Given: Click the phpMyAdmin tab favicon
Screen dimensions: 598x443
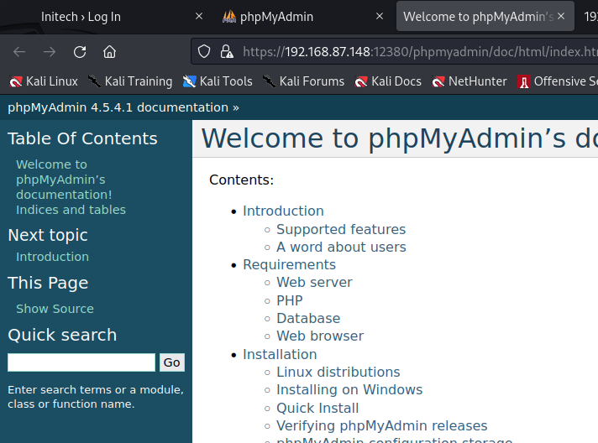Looking at the screenshot, I should [229, 17].
